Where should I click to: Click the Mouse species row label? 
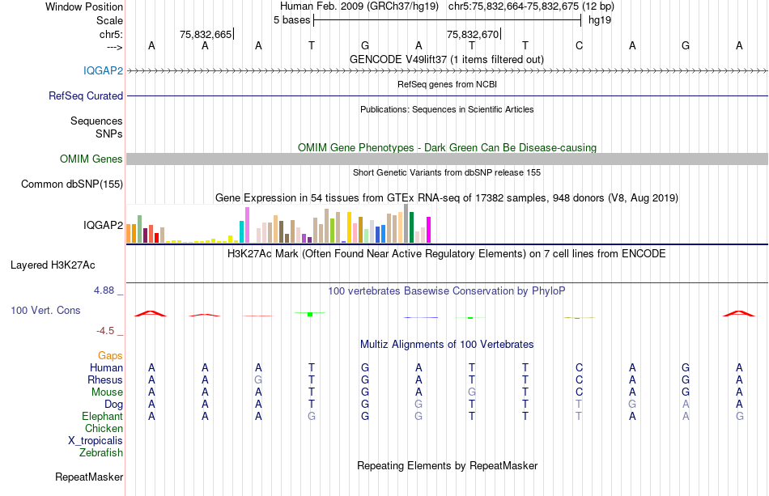pos(107,392)
